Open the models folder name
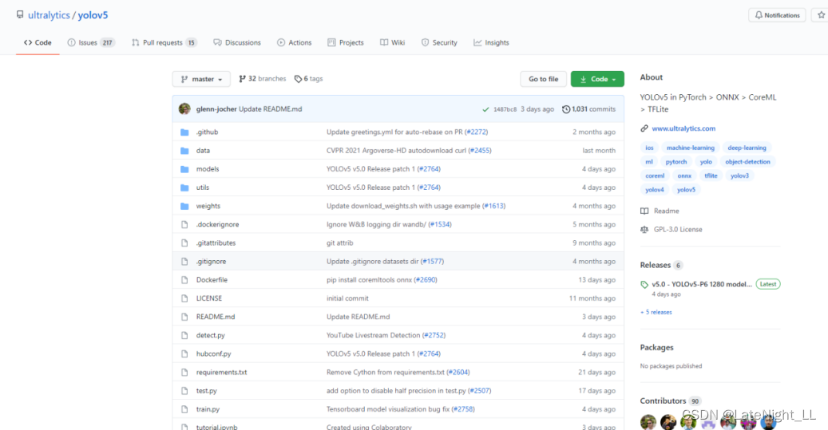 click(208, 169)
